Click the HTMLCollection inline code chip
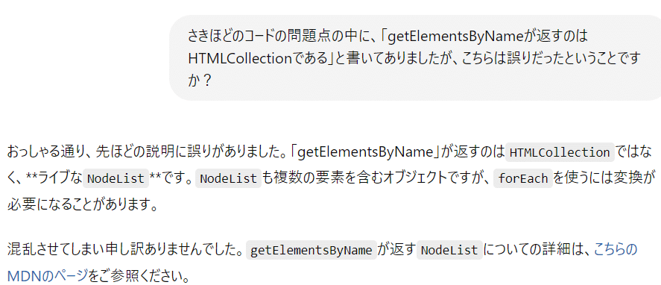 pyautogui.click(x=560, y=153)
